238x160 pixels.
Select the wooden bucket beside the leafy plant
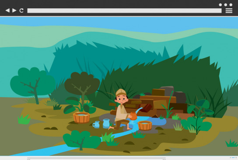[81, 118]
